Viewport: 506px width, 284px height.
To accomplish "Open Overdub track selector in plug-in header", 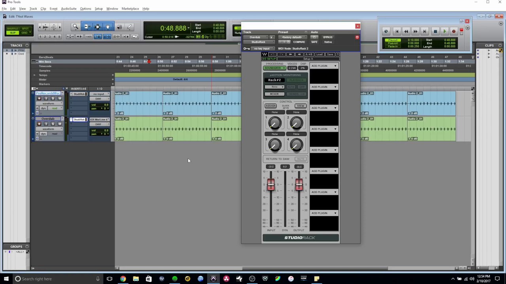I will click(255, 37).
